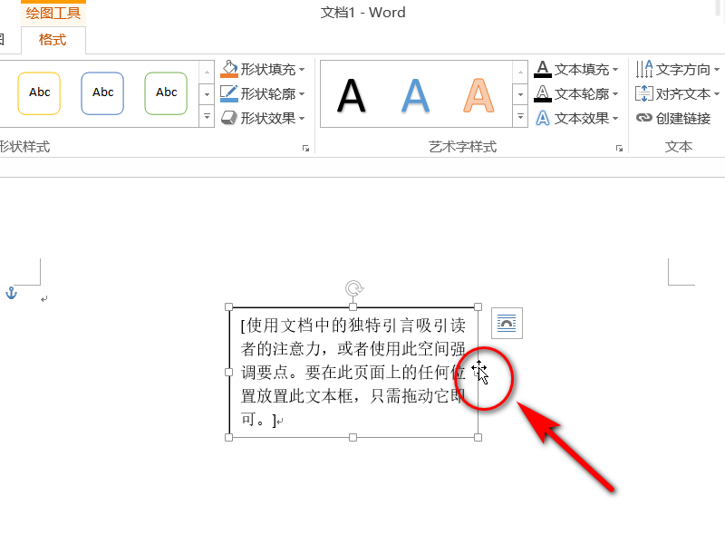Open the WordArt styles gallery more arrow
The width and height of the screenshot is (725, 544).
coord(519,116)
